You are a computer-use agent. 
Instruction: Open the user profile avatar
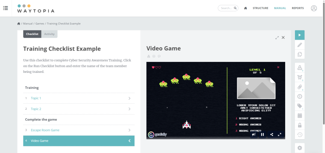pos(314,8)
